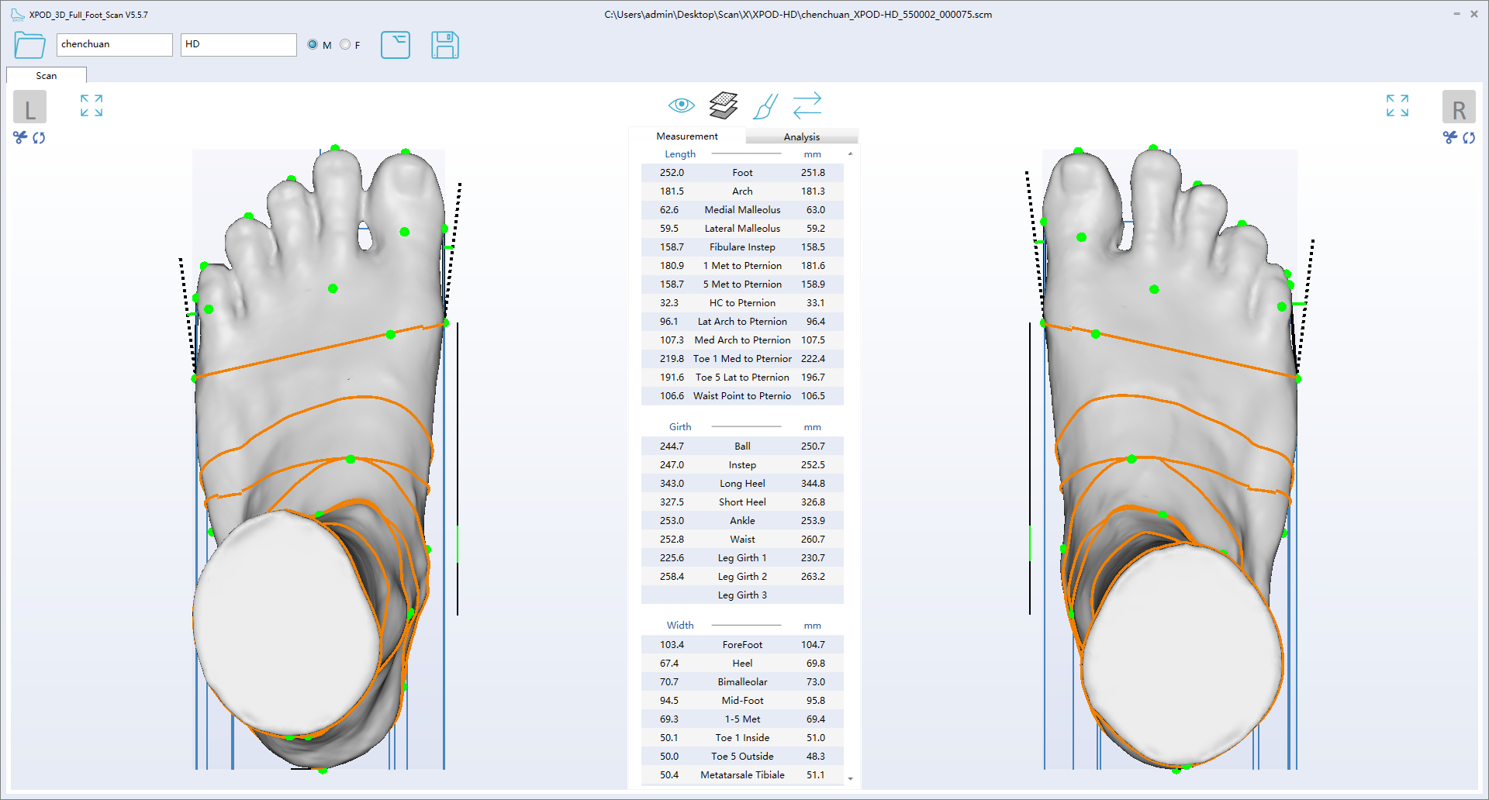
Task: Click the swap arrows icon
Action: [x=807, y=105]
